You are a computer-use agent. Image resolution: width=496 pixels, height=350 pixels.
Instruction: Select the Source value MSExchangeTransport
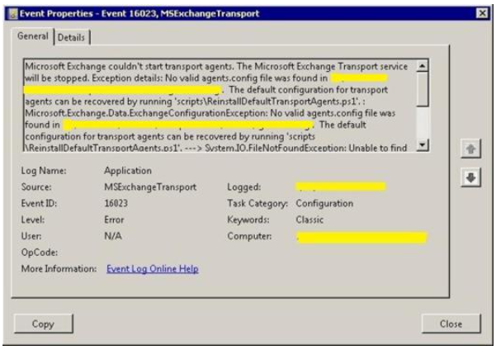click(150, 187)
